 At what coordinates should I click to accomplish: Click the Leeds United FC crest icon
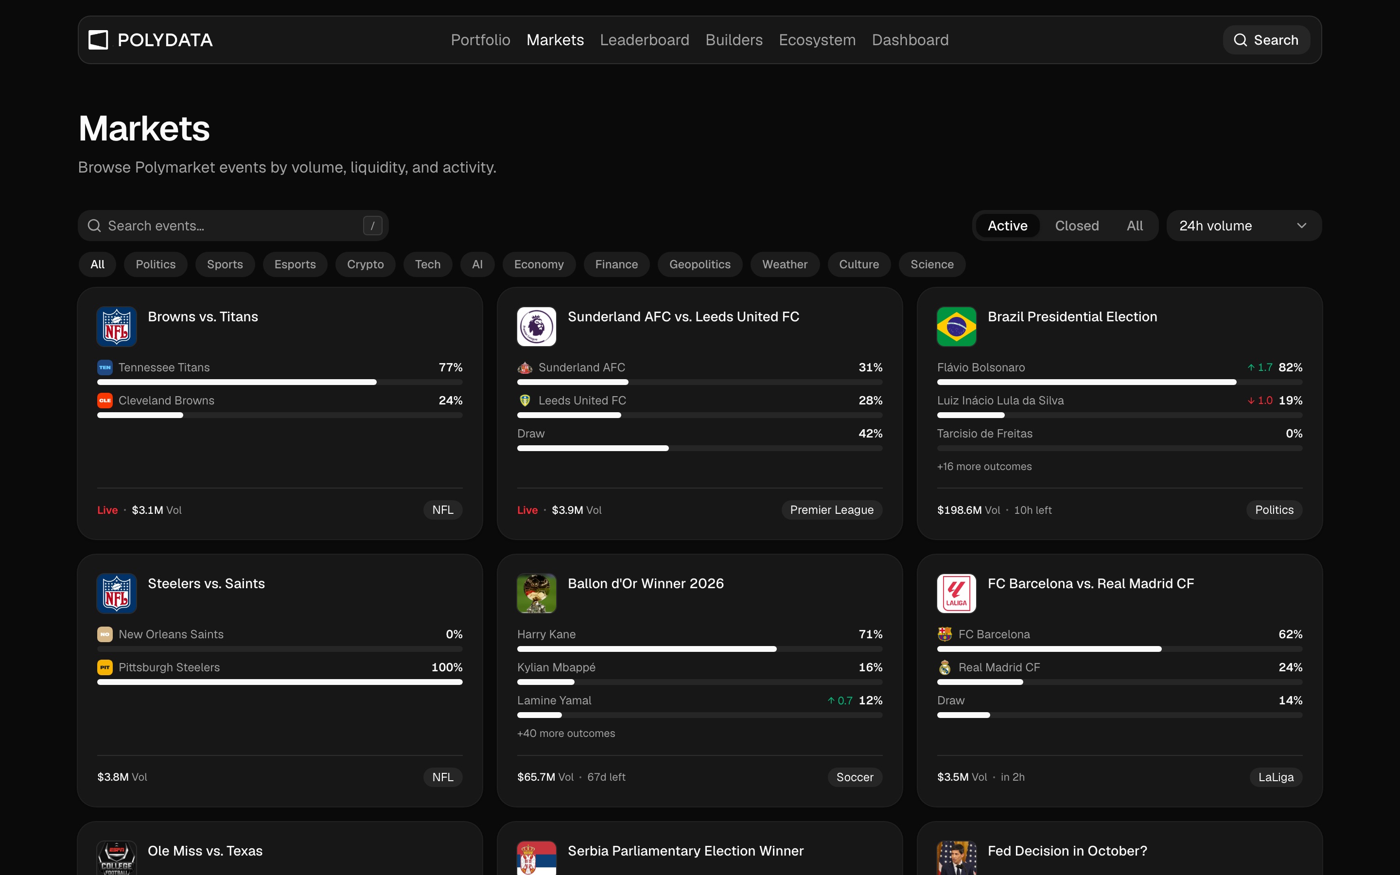(525, 401)
